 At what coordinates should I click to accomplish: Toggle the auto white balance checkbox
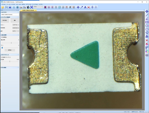pos(2,57)
